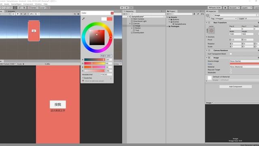Click the 按我 button in Game view

(x=58, y=105)
